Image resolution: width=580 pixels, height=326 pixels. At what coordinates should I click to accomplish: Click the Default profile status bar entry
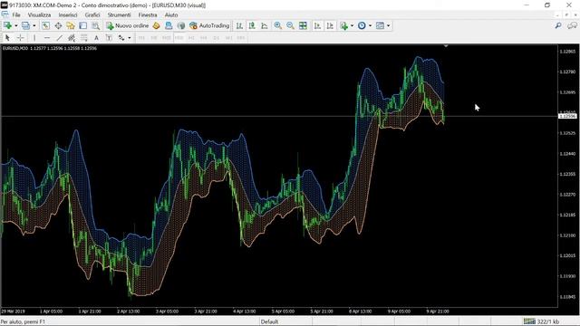point(270,321)
